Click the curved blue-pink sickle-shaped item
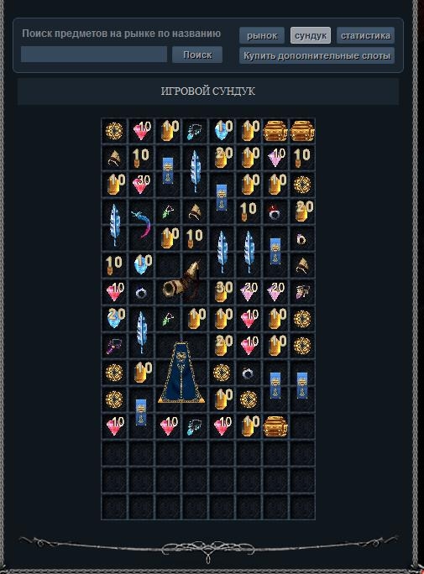Screen dimensions: 424x574 tap(141, 223)
